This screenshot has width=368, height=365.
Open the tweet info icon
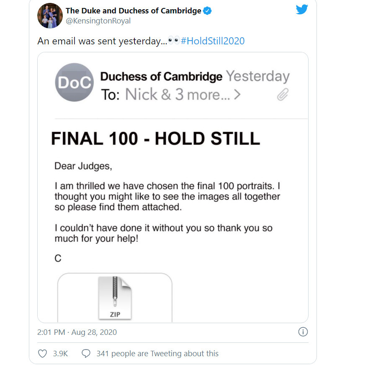point(303,332)
